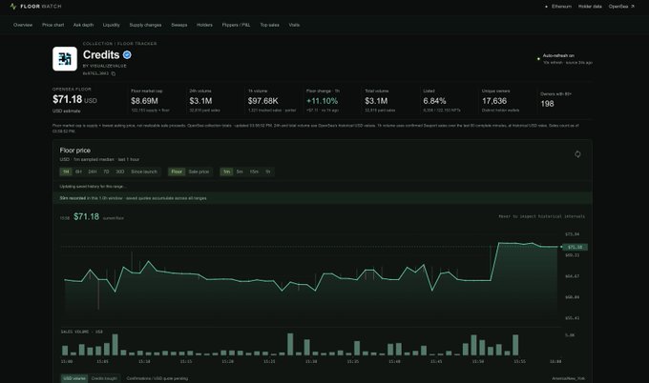The height and width of the screenshot is (383, 649).
Task: Click the Credits collection avatar image
Action: click(x=65, y=59)
